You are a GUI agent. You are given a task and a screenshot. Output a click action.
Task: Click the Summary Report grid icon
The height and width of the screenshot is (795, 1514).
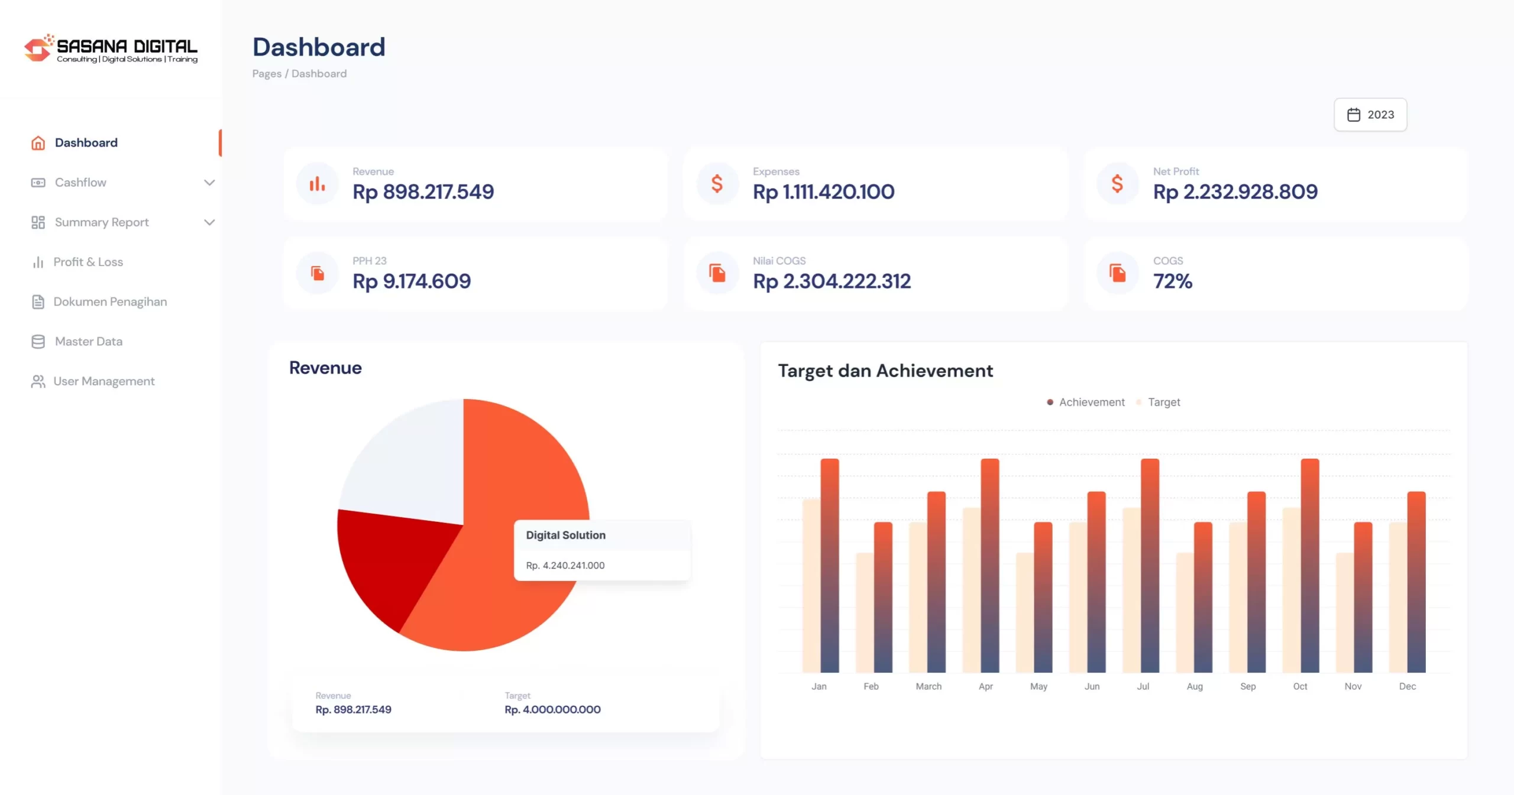coord(38,222)
